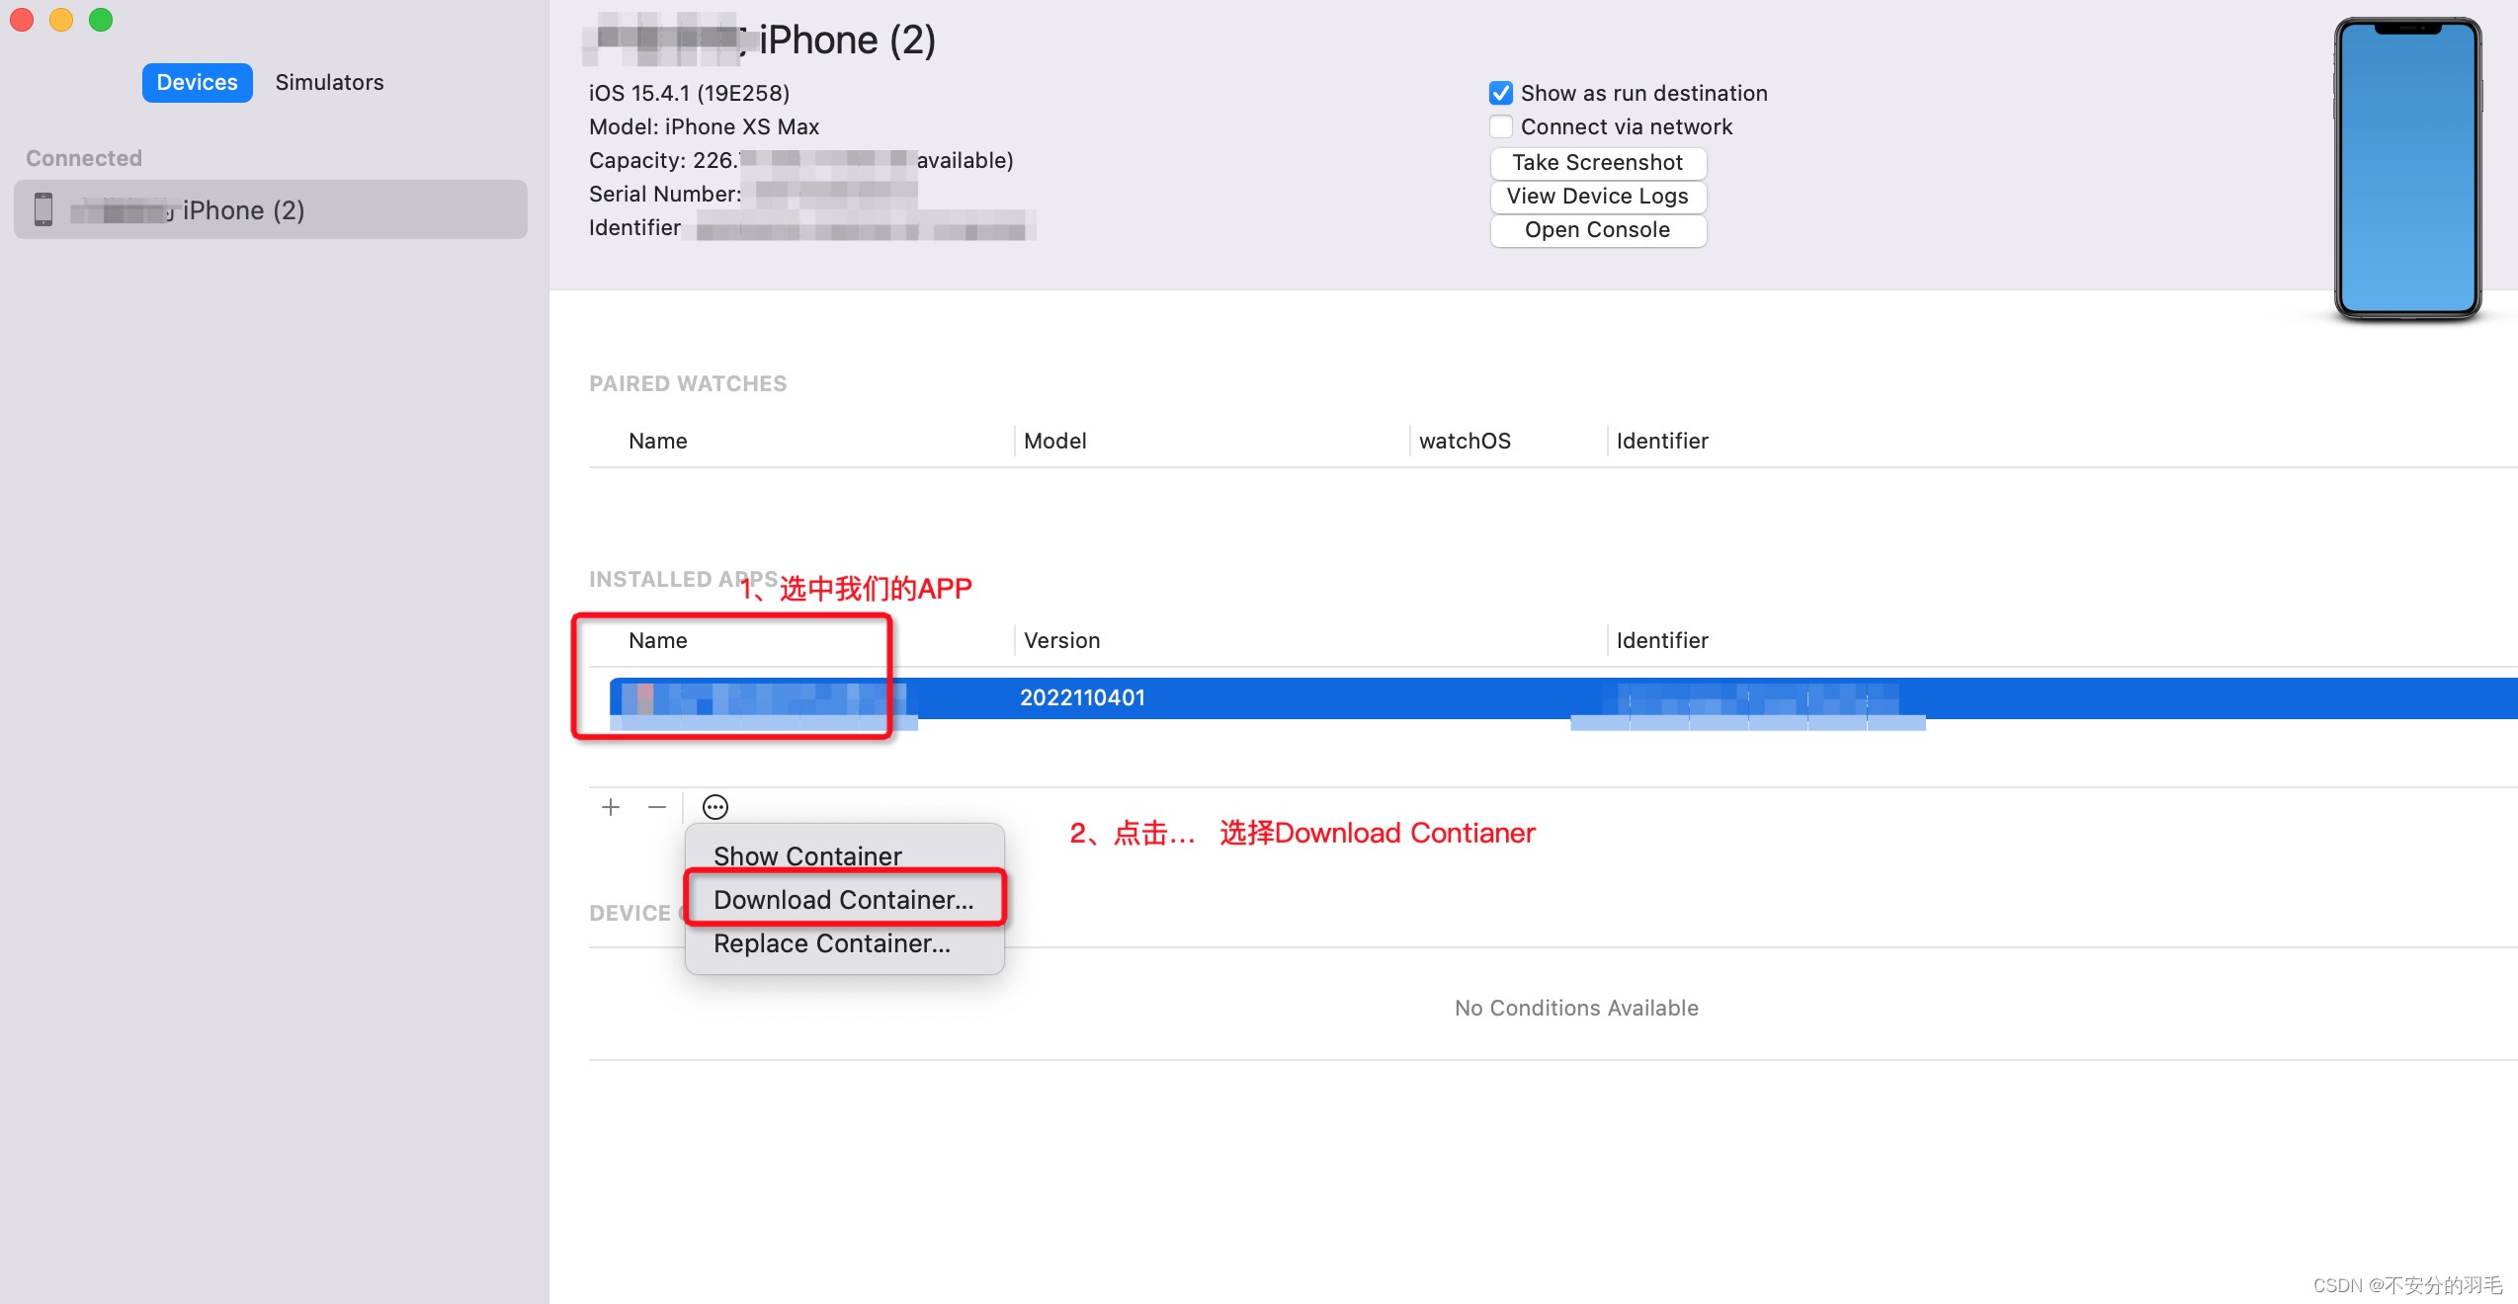Open the ellipsis more-actions icon
The width and height of the screenshot is (2518, 1304).
(715, 807)
